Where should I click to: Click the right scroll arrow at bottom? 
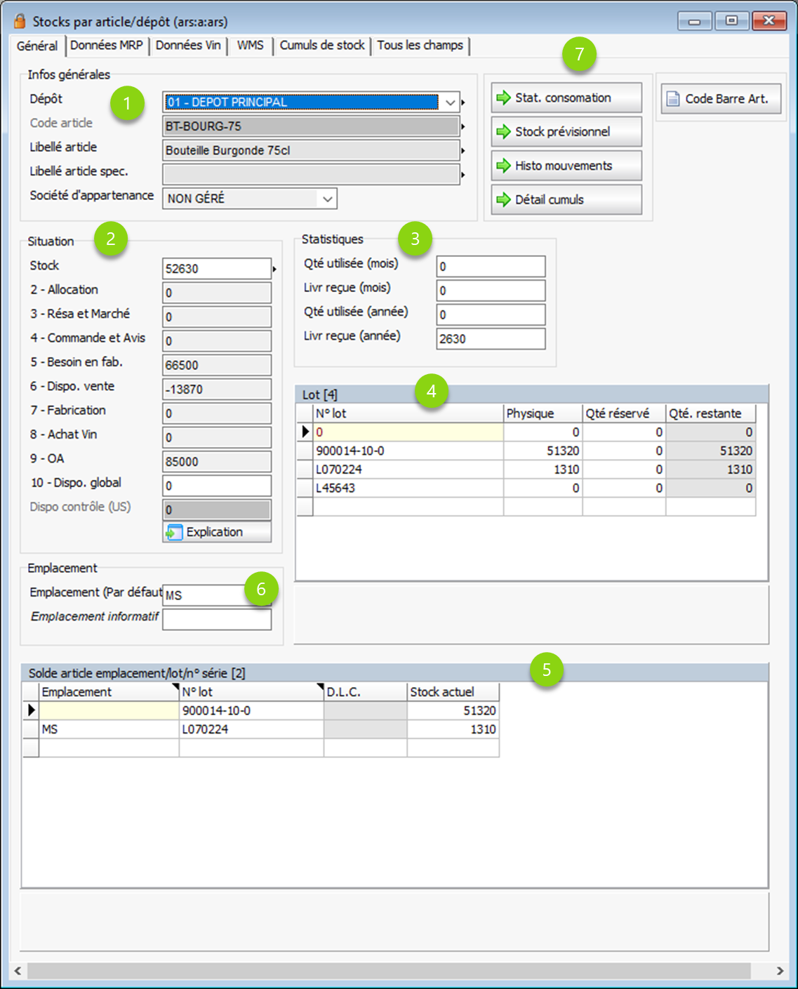[x=780, y=971]
